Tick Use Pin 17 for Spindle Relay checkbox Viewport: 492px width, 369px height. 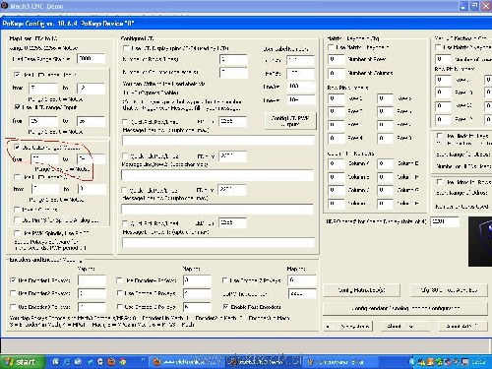[x=17, y=219]
